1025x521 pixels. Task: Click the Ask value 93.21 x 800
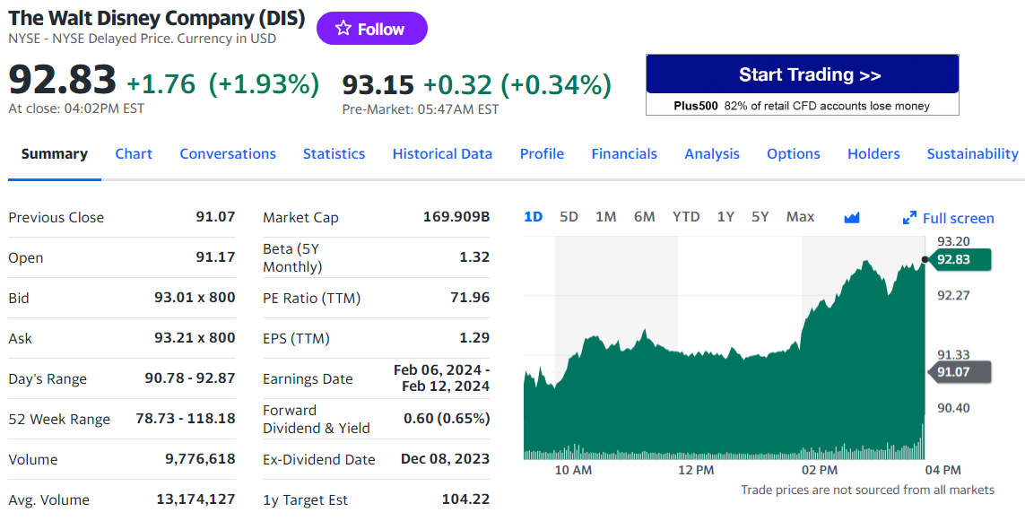click(195, 338)
